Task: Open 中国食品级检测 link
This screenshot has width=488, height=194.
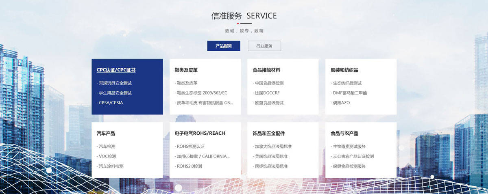Action: coord(269,83)
